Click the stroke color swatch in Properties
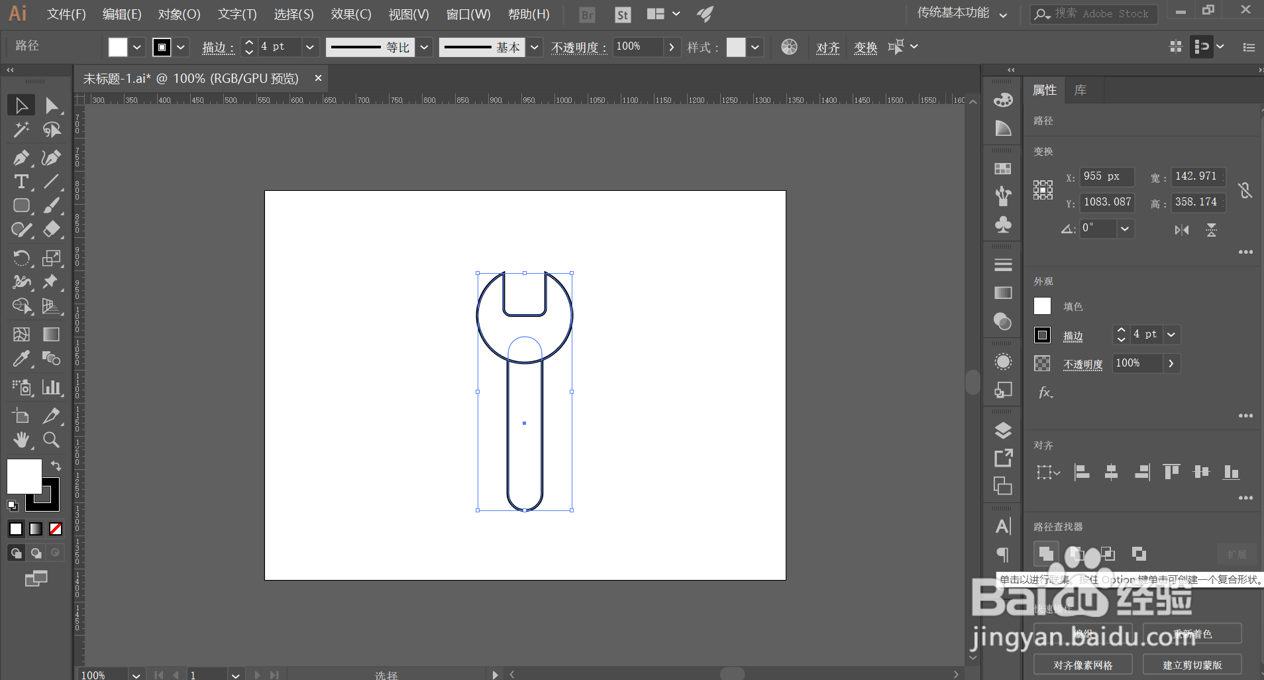Image resolution: width=1264 pixels, height=680 pixels. point(1042,335)
